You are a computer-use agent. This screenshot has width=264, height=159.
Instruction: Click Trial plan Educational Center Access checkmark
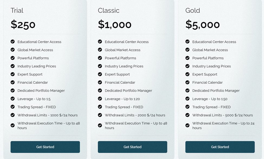tap(12, 42)
